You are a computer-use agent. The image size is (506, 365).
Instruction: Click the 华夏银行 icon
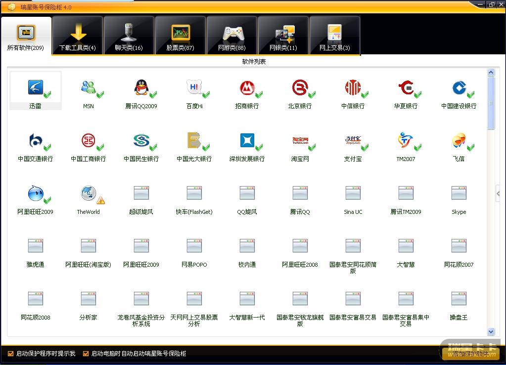[x=406, y=87]
